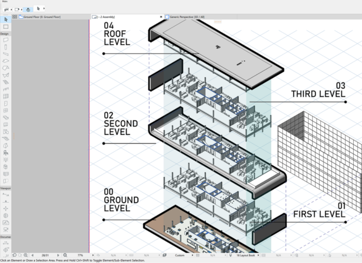Select the 01 FIRST LEVEL label

319,210
